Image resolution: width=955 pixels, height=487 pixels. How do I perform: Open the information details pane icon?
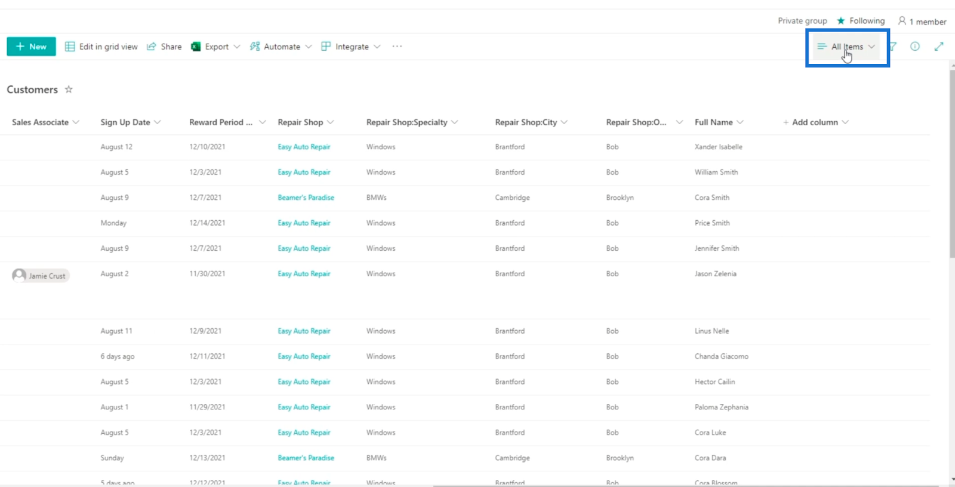[x=915, y=47]
